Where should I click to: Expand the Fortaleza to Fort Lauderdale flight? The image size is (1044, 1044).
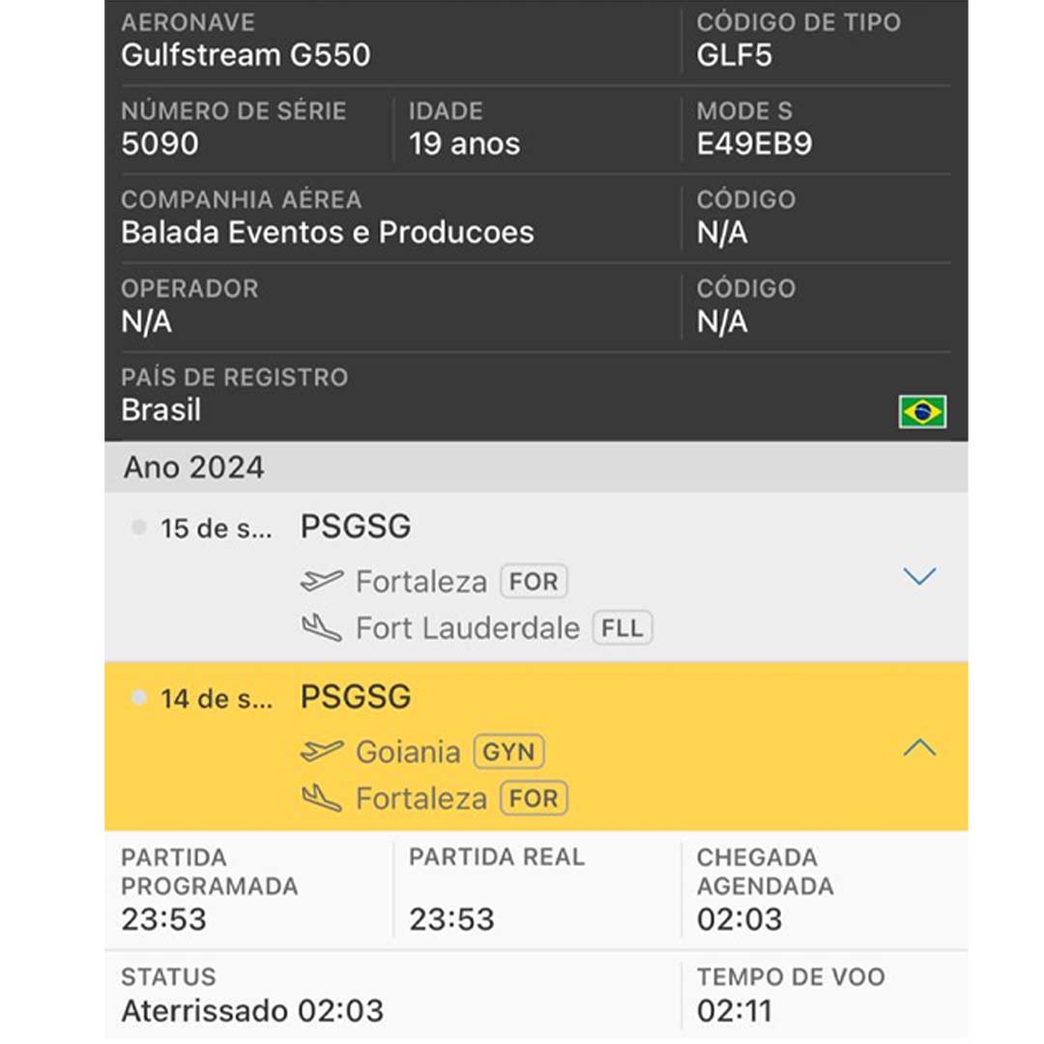[x=918, y=577]
